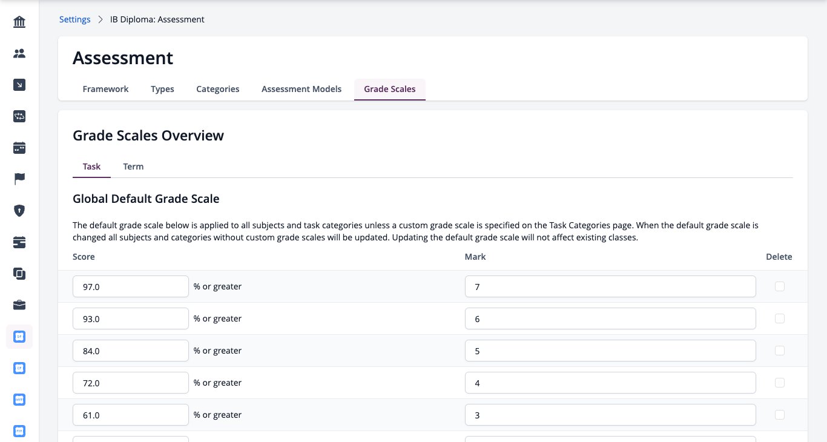Select the PYP programme icon
Viewport: 827px width, 442px height.
point(19,431)
